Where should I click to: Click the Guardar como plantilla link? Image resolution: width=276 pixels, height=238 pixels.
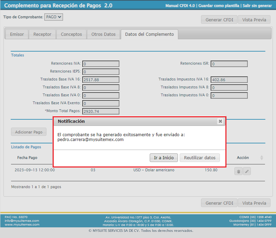220,6
